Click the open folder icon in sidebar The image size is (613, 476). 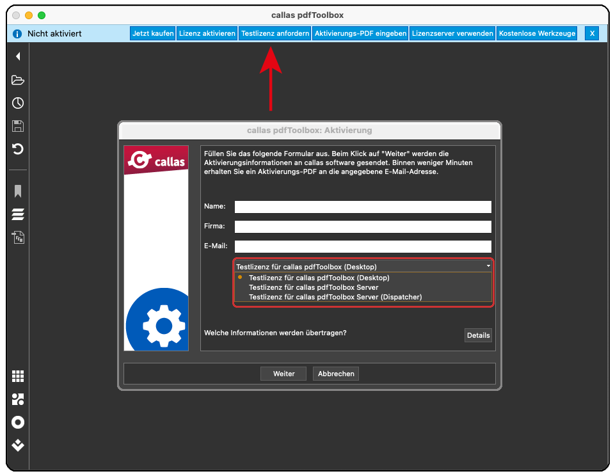tap(18, 80)
